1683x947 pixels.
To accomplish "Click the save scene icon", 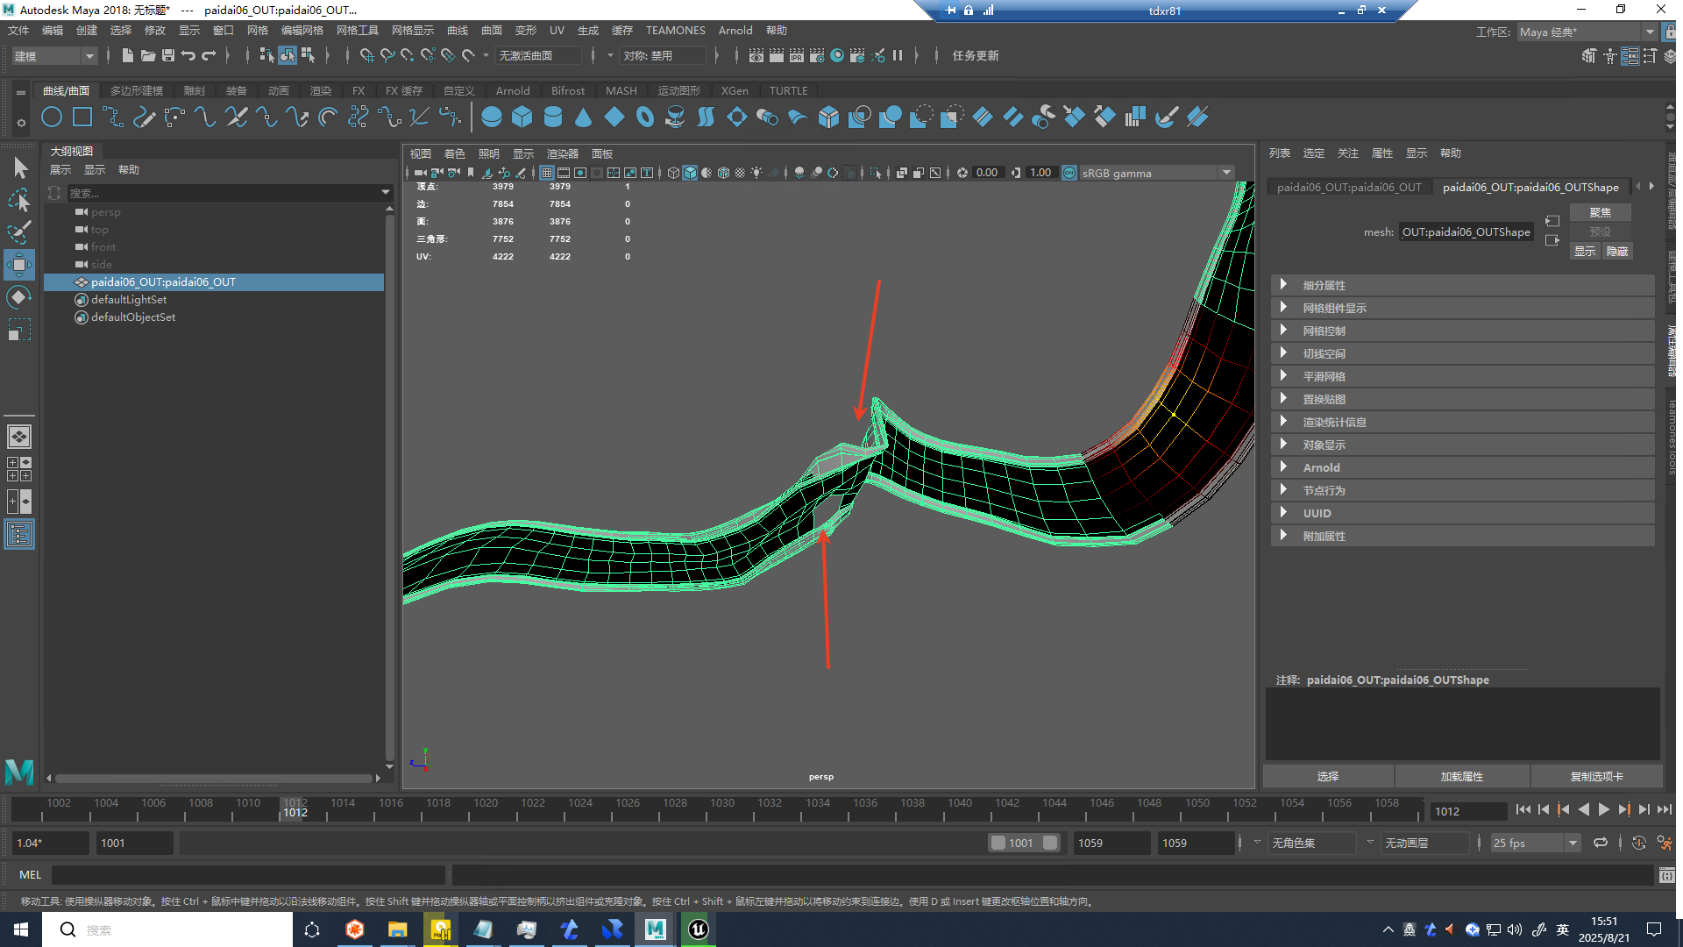I will [x=168, y=55].
